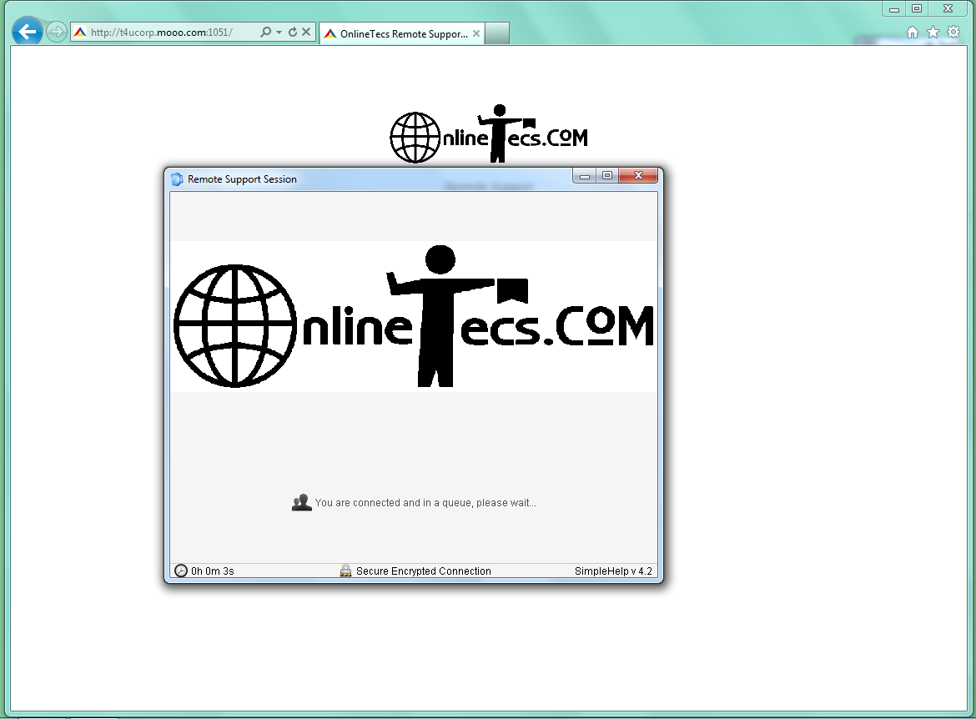The height and width of the screenshot is (719, 976).
Task: Click the session timer clock icon
Action: 180,571
